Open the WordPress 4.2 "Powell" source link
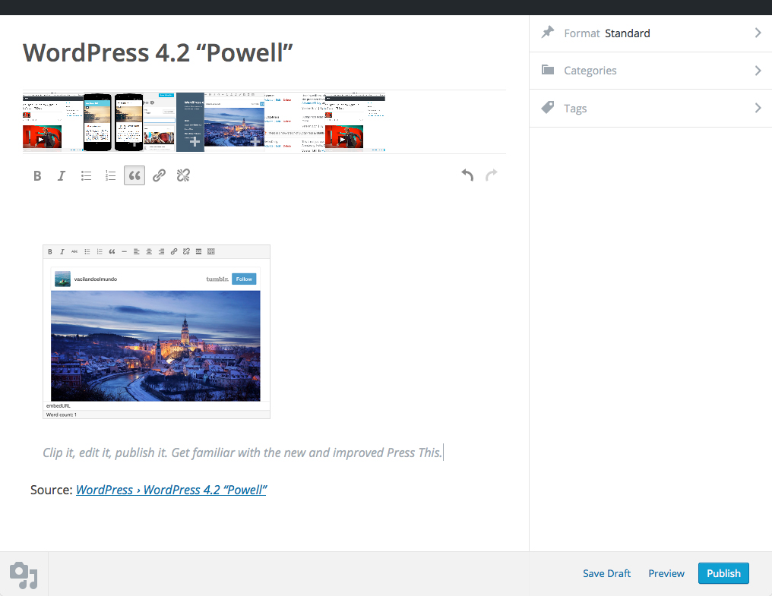The image size is (772, 596). (171, 490)
